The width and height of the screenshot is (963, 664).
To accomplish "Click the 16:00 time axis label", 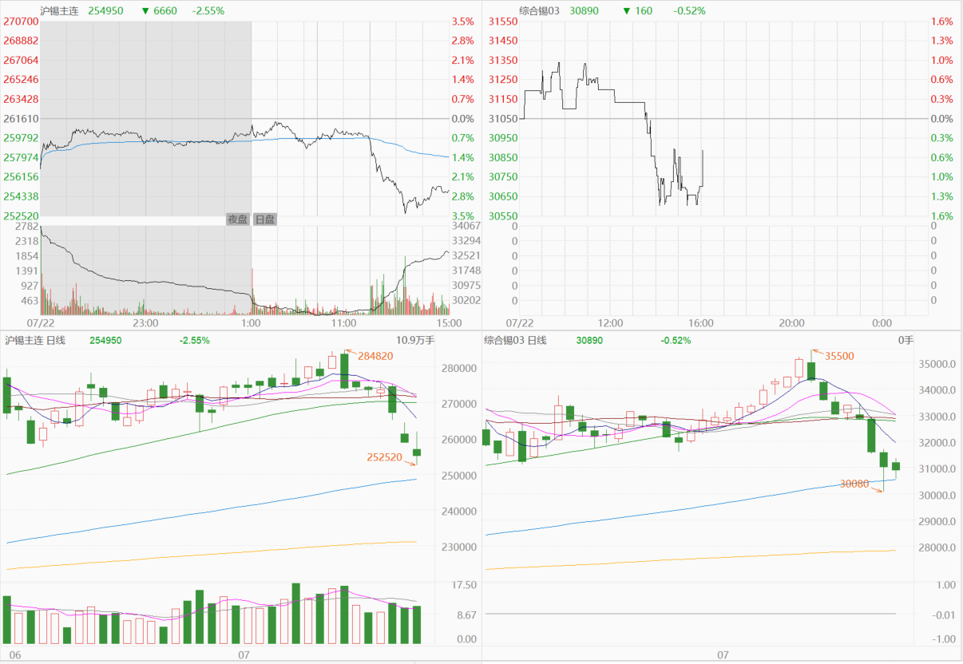I will (x=701, y=323).
